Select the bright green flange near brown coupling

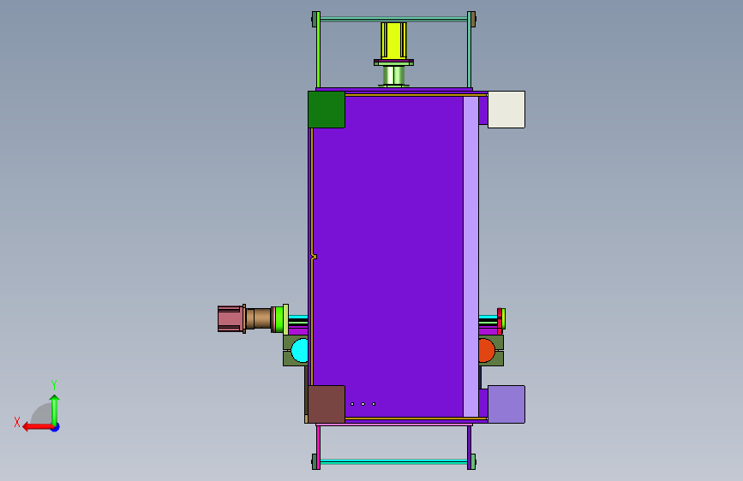point(279,319)
